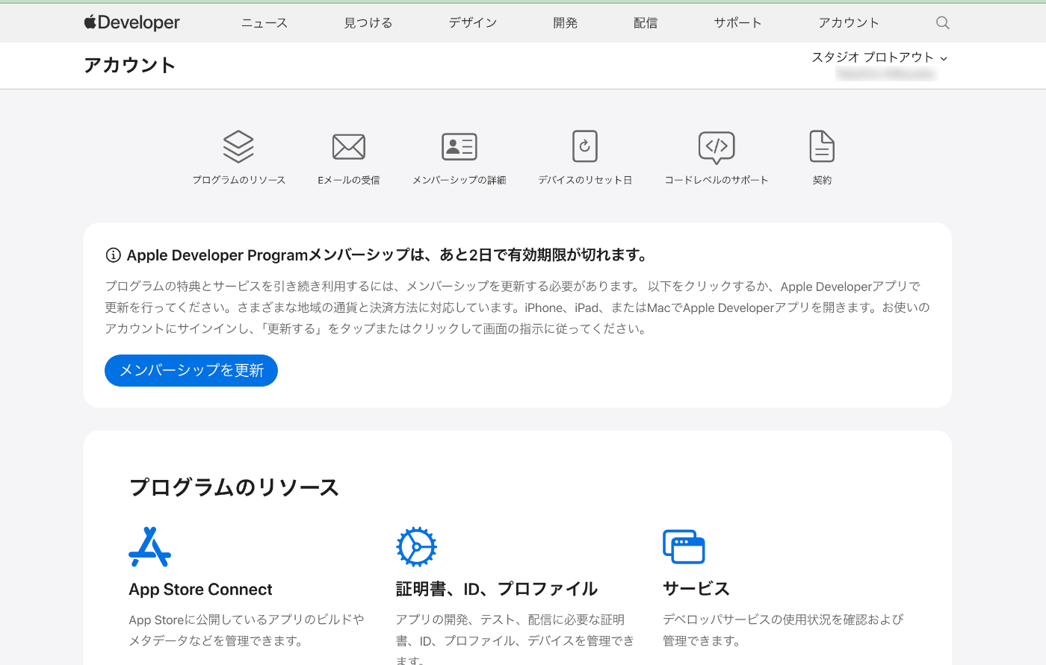
Task: Select the Eメールの受信 envelope icon
Action: click(x=348, y=146)
